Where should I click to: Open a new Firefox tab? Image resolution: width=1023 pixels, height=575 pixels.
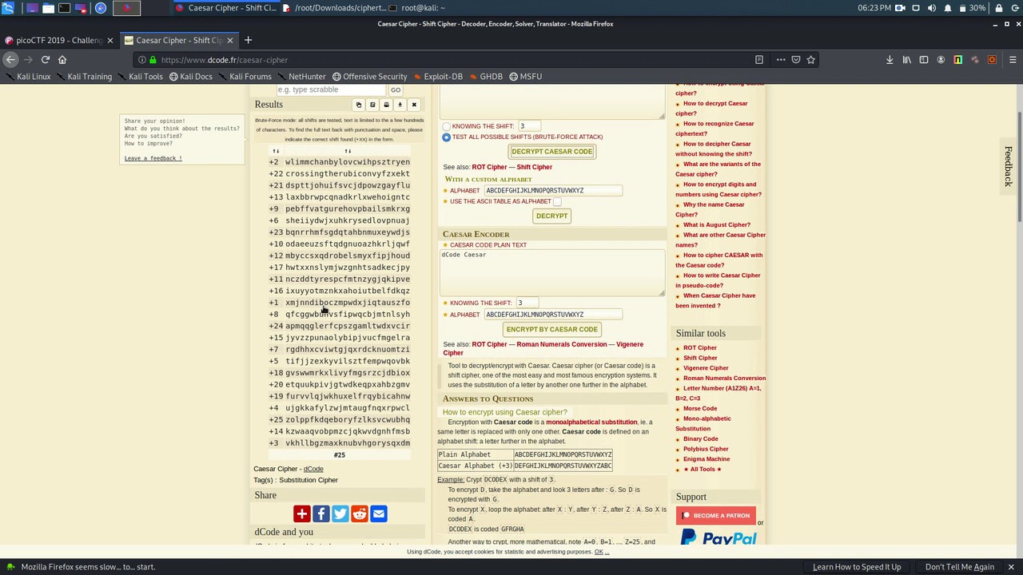(248, 40)
